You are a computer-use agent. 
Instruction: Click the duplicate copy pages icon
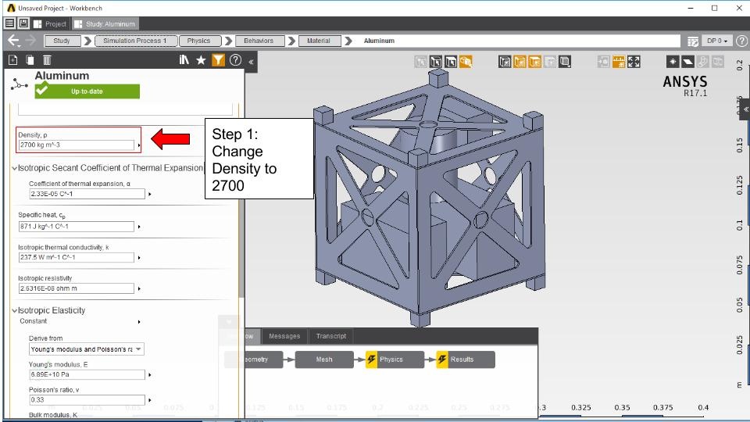[30, 60]
